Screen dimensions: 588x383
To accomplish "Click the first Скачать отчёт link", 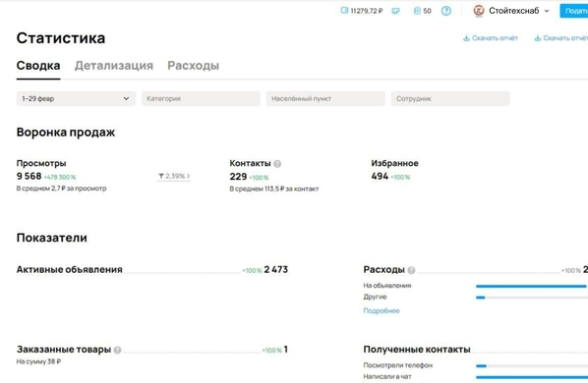I will tap(491, 38).
